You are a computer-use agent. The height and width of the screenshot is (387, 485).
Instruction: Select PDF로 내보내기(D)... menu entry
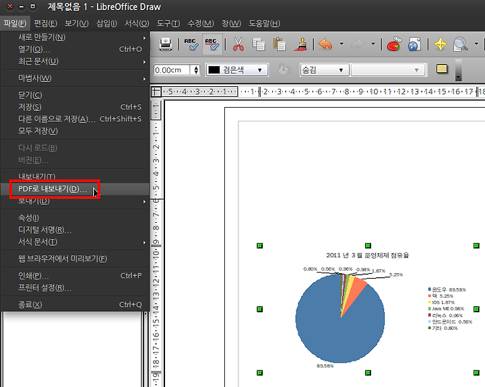click(75, 189)
